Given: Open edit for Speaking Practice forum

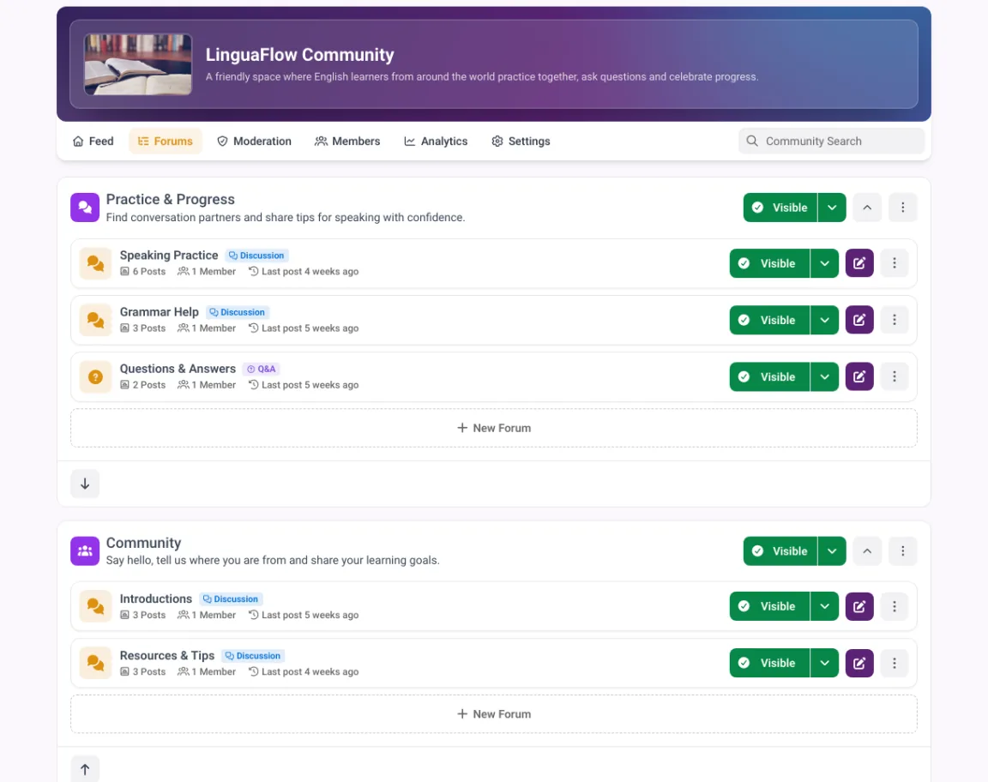Looking at the screenshot, I should pyautogui.click(x=858, y=263).
